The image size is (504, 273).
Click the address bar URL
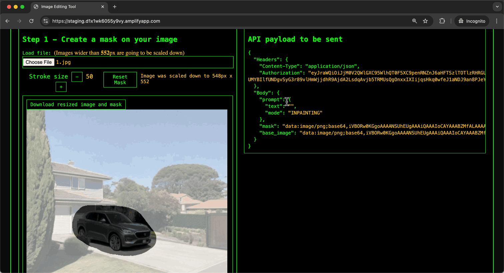[106, 21]
